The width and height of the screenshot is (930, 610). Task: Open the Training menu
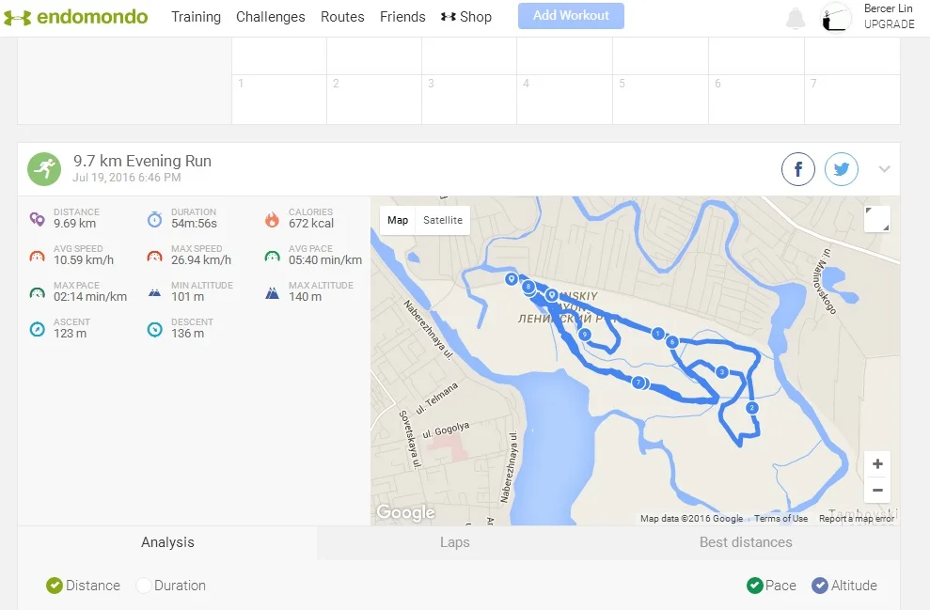[196, 17]
